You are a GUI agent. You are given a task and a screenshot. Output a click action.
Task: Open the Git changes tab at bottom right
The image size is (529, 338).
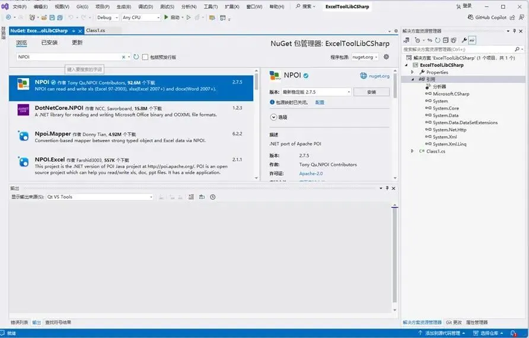(x=454, y=322)
